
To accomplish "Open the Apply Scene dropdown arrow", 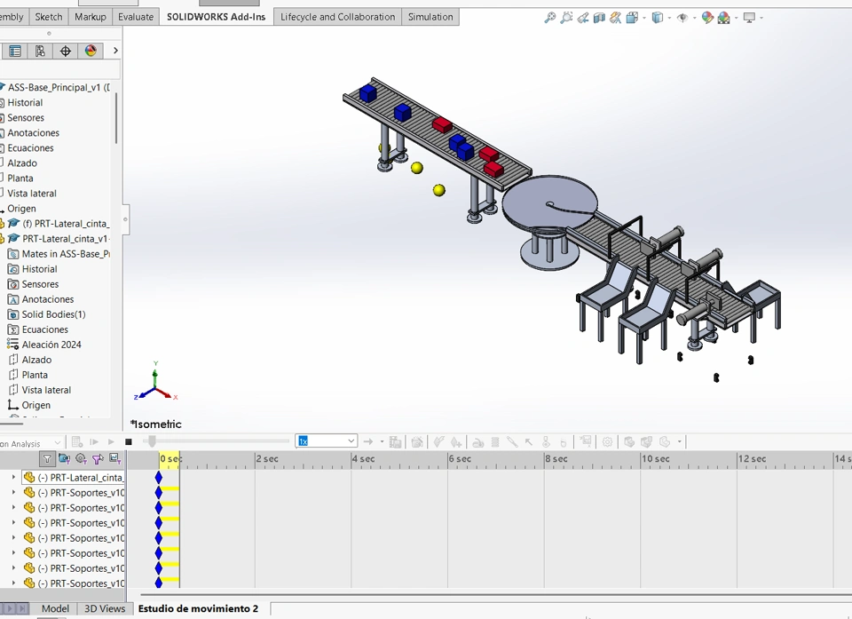I will [x=737, y=18].
